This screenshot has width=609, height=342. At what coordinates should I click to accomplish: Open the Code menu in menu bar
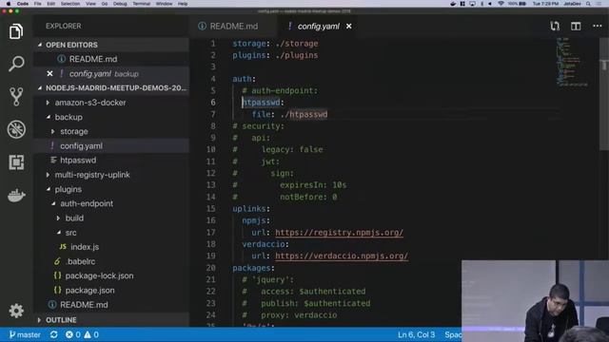coord(23,4)
